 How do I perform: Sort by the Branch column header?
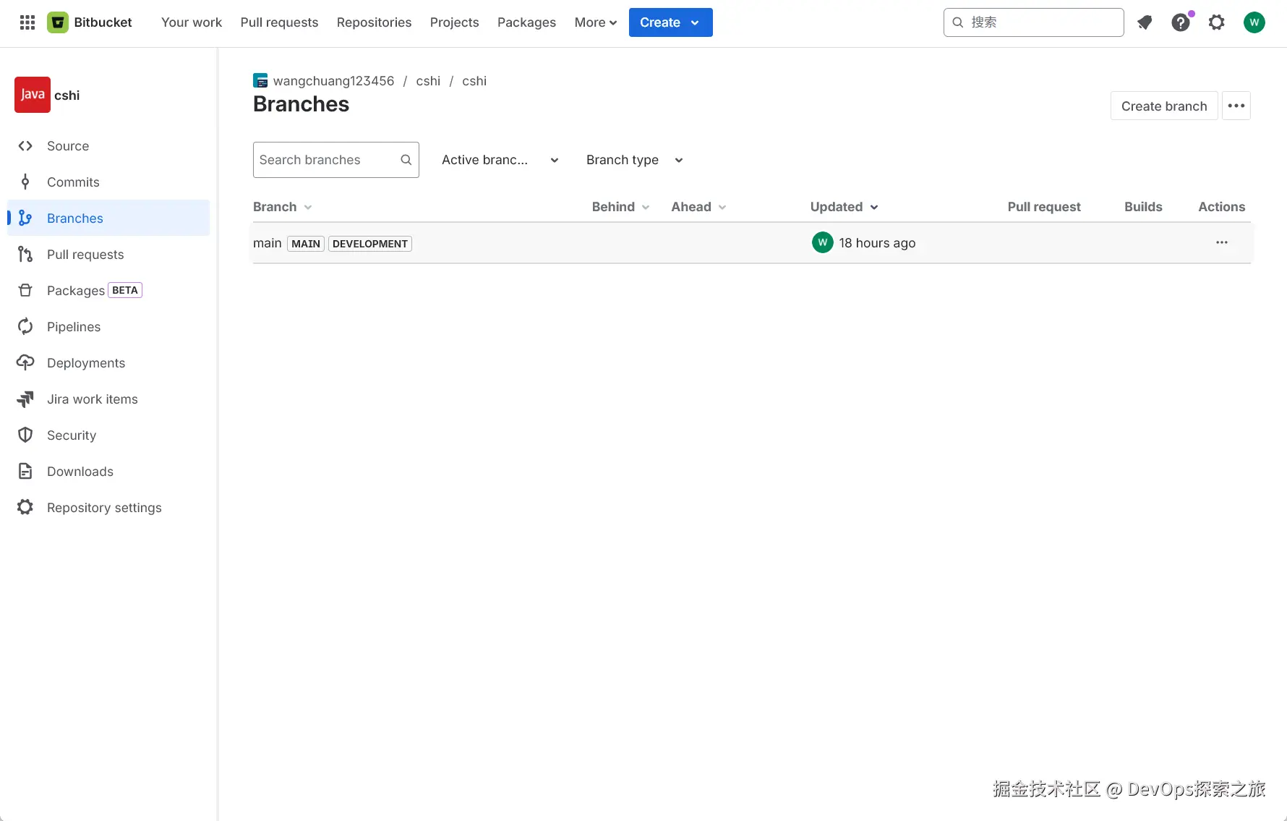(283, 207)
